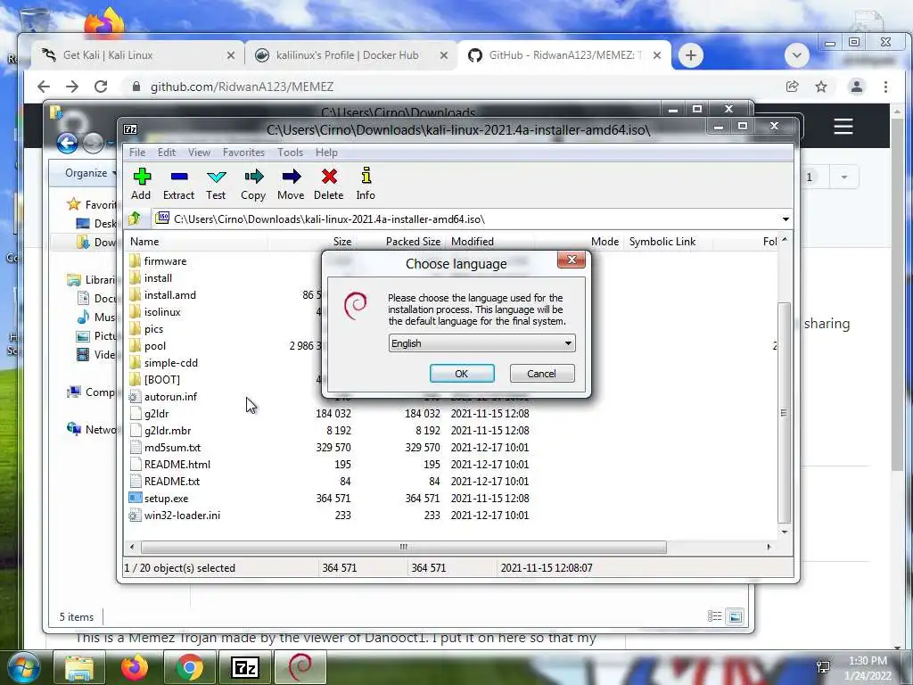Viewport: 913px width, 685px height.
Task: Open Windows Explorer from the taskbar
Action: (79, 667)
